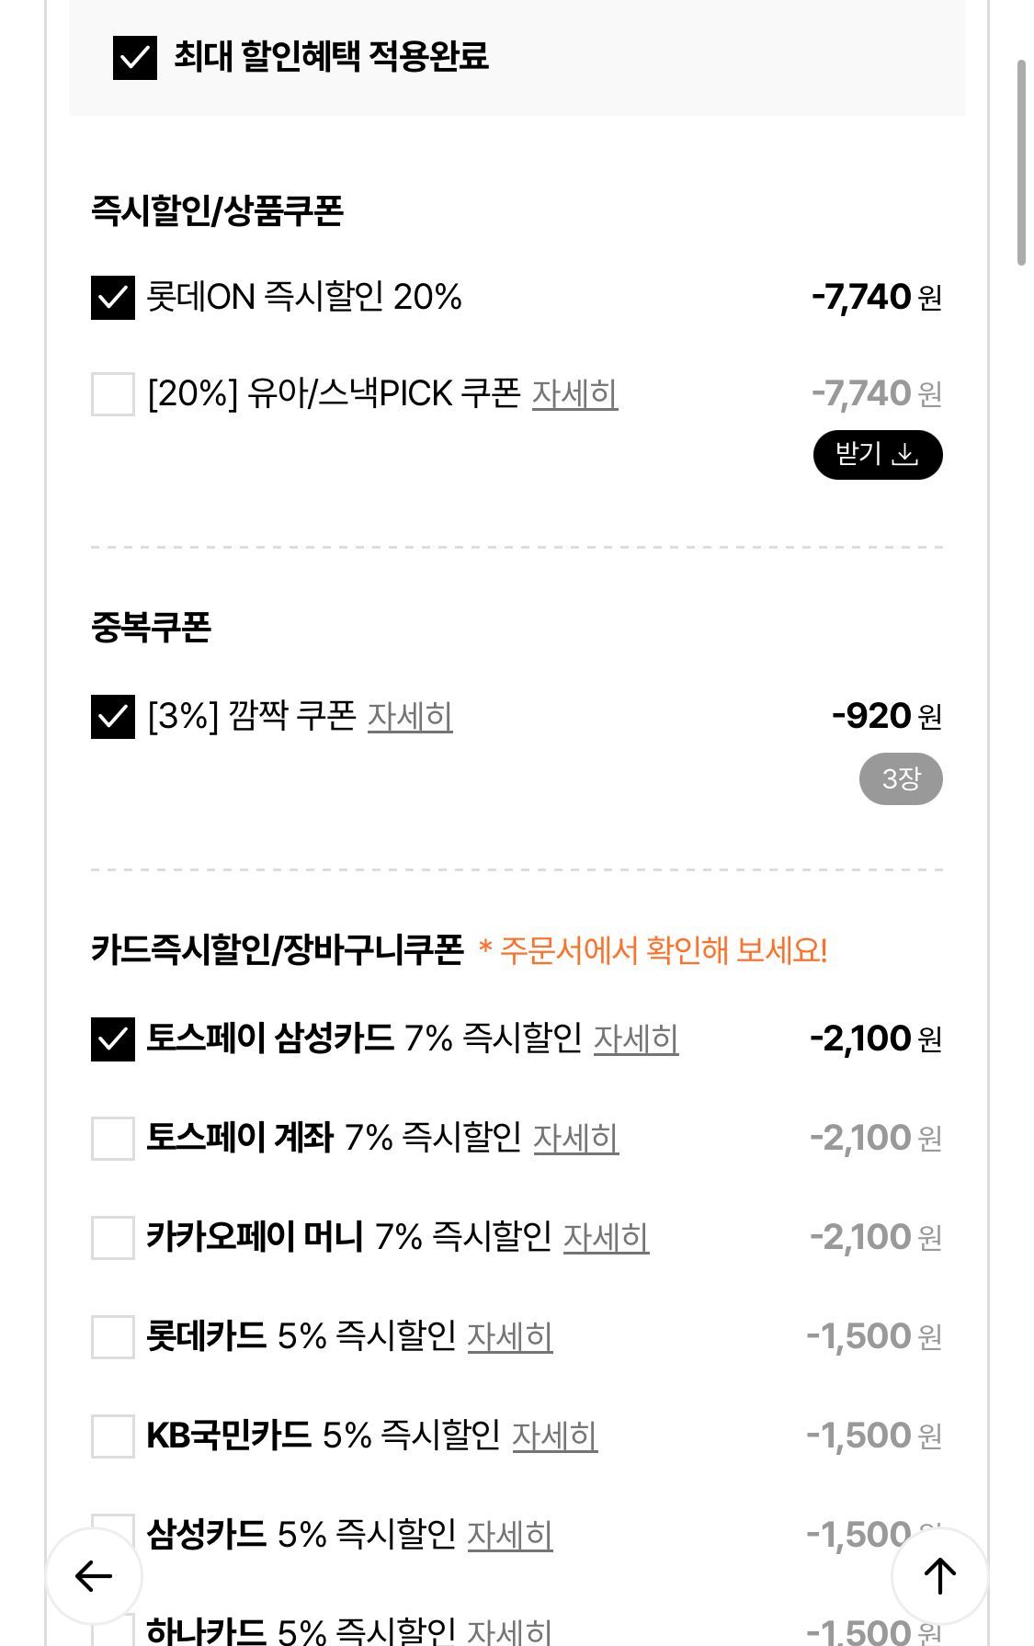This screenshot has height=1646, width=1034.
Task: Select KB국민카드 5% 즉시할인 checkbox
Action: point(113,1436)
